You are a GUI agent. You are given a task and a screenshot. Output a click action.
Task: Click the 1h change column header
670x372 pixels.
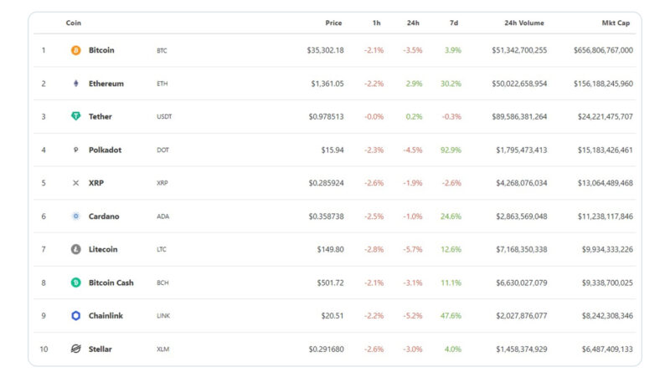point(377,23)
